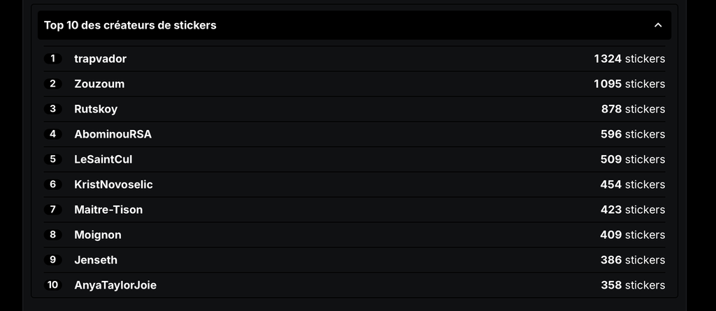Click the rank 1 badge
716x311 pixels.
coord(53,59)
